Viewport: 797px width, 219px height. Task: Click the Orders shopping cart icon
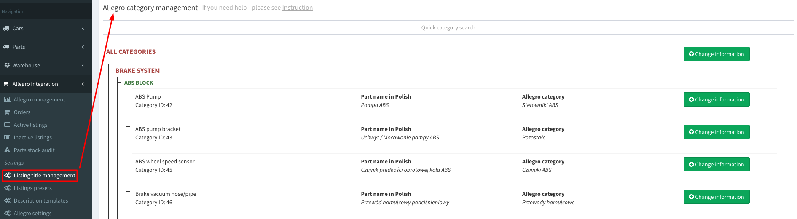coord(7,112)
